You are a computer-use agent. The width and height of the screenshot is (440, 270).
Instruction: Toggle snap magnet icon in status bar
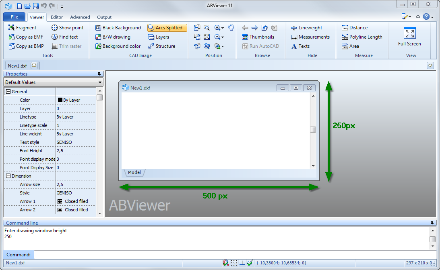pyautogui.click(x=225, y=263)
